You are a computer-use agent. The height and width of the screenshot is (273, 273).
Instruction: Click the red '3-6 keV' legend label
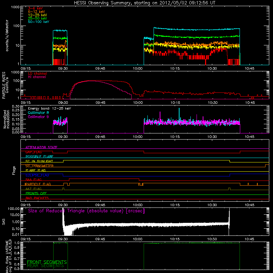coord(35,8)
